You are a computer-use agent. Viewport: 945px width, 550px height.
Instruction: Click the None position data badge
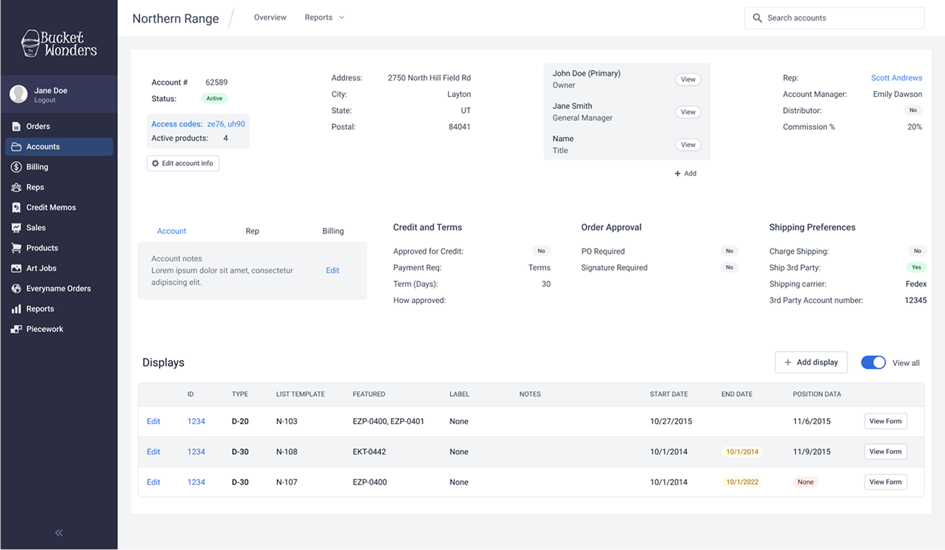click(806, 482)
